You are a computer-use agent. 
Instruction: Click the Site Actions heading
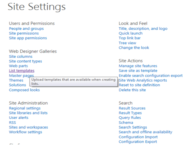(x=131, y=61)
